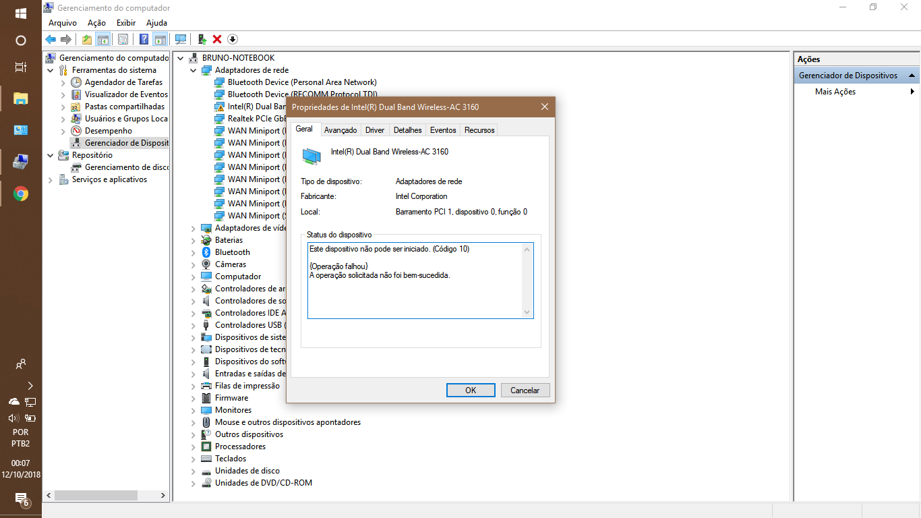Viewport: 921px width, 518px height.
Task: Open People icon on taskbar
Action: [x=21, y=364]
